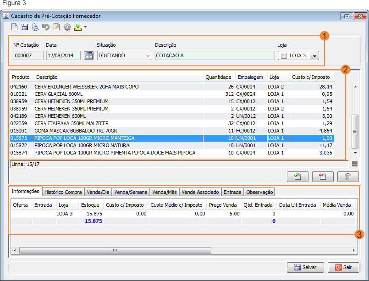The width and height of the screenshot is (369, 281).
Task: Open the Histórico Compra tab
Action: [63, 192]
